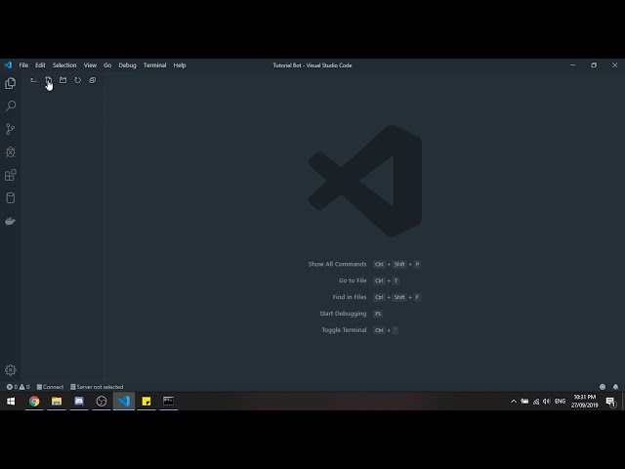Click the VS Code logo in title bar
The width and height of the screenshot is (625, 469).
coord(8,65)
